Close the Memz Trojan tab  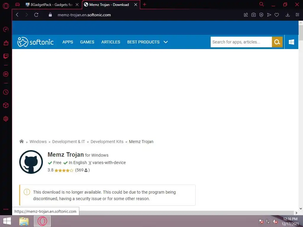136,5
